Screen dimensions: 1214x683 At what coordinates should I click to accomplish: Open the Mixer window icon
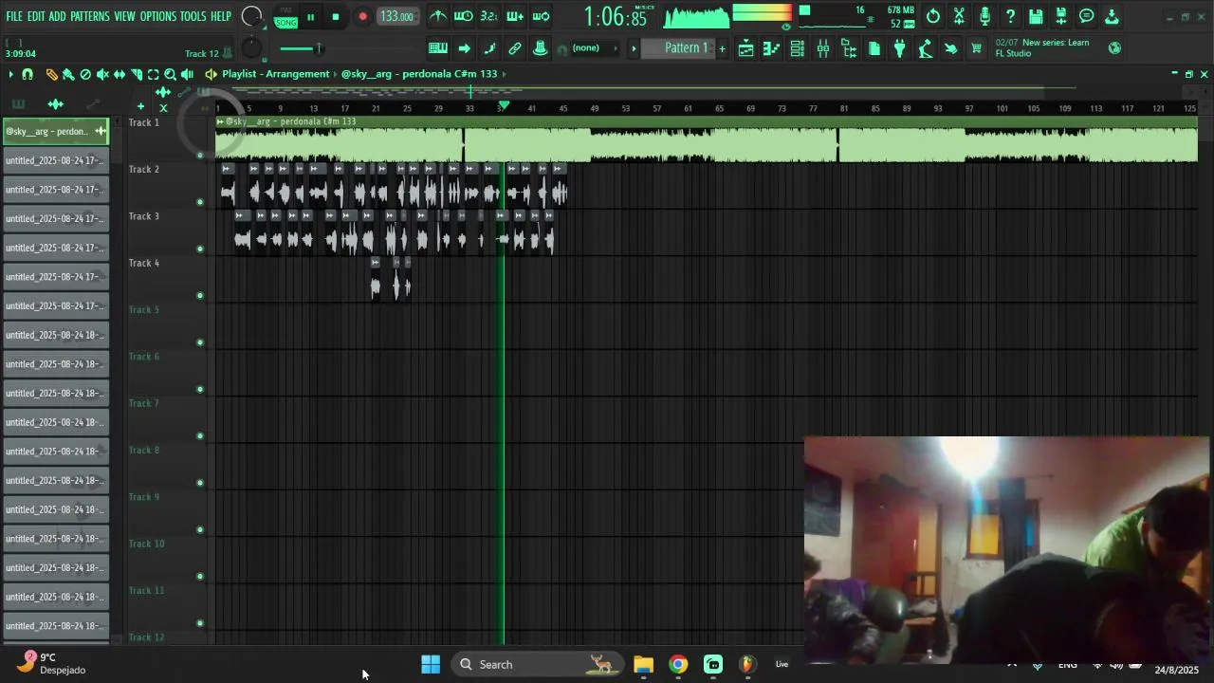coord(823,48)
